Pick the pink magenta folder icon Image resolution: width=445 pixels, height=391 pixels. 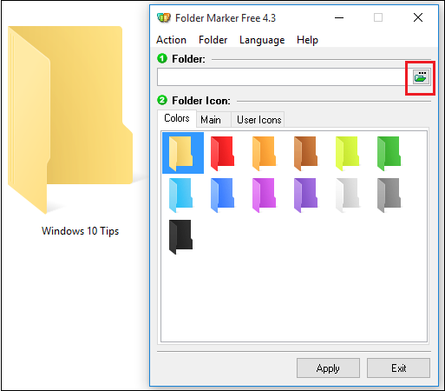[264, 195]
